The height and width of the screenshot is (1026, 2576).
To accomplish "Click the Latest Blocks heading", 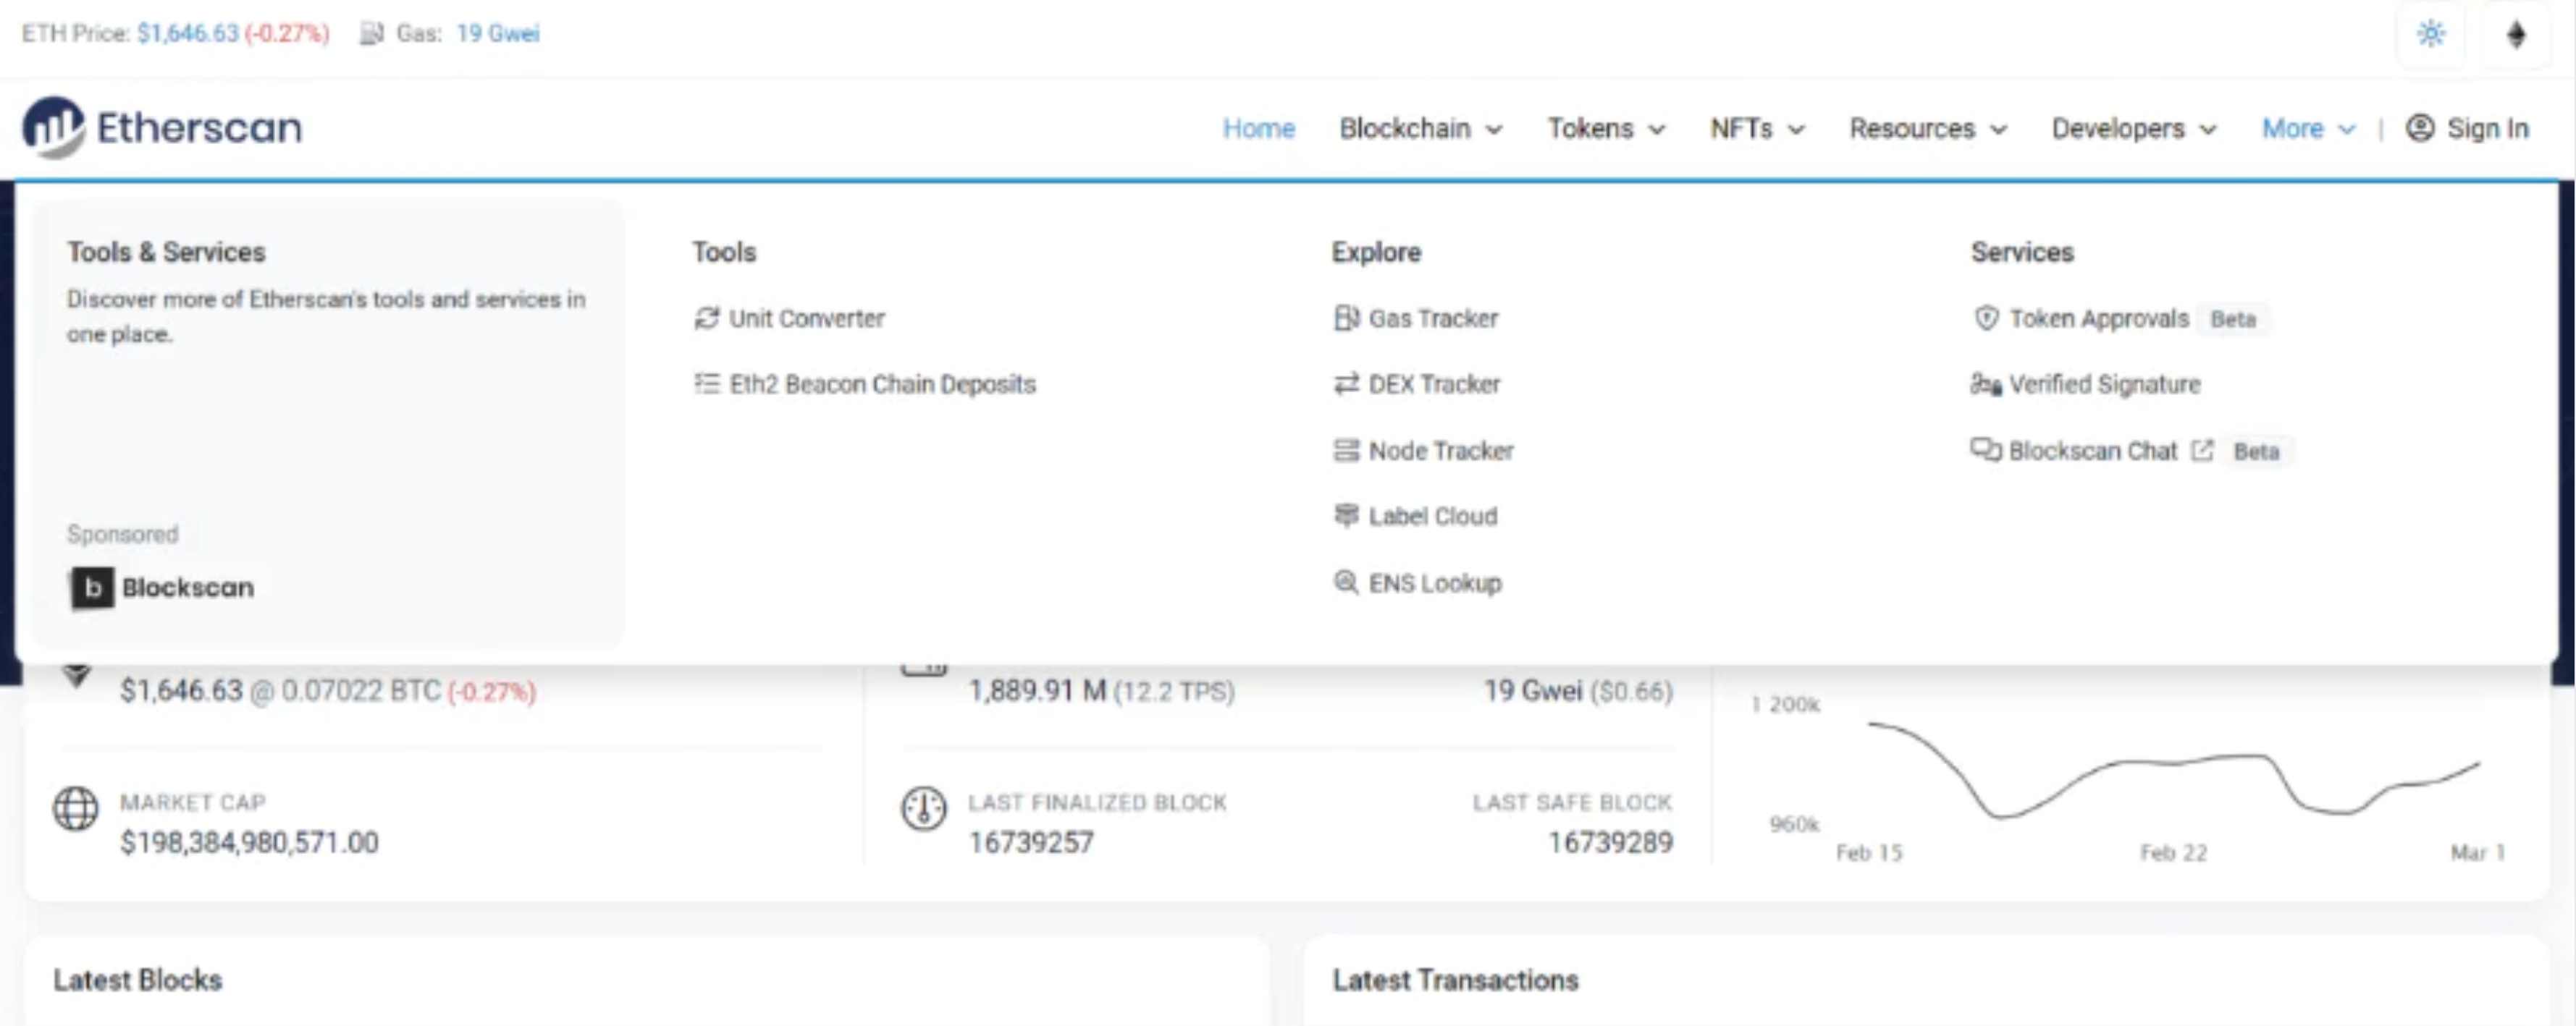I will click(x=138, y=979).
